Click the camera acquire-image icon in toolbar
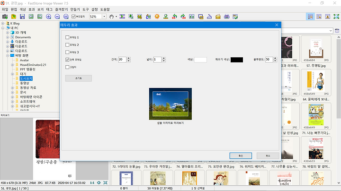 click(x=5, y=17)
